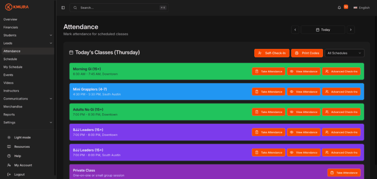
Task: Take Attendance for Morning Gi
Action: click(269, 71)
